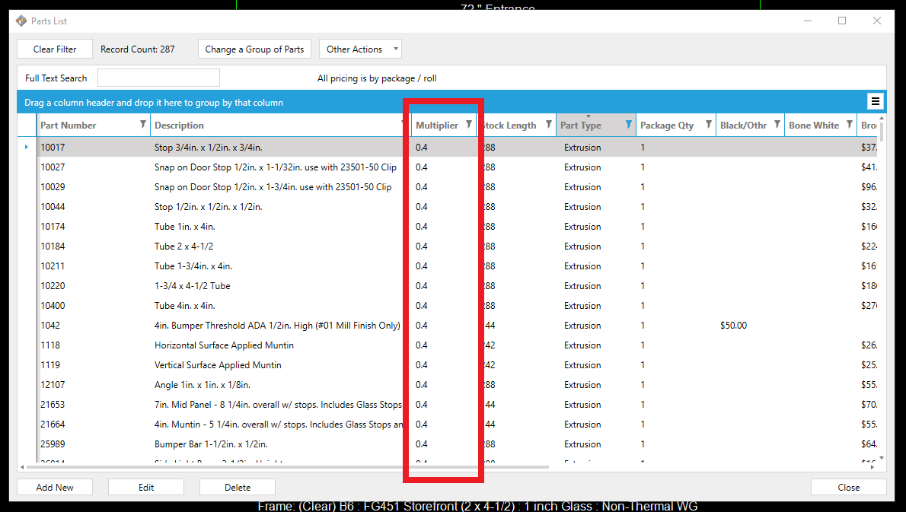Click the Add New button

pos(55,487)
